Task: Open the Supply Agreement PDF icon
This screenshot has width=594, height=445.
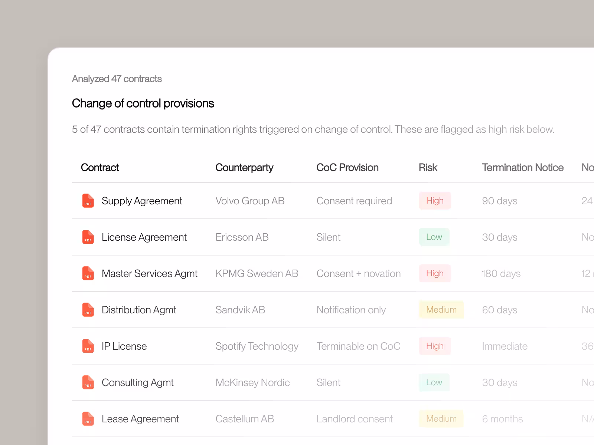Action: point(88,201)
